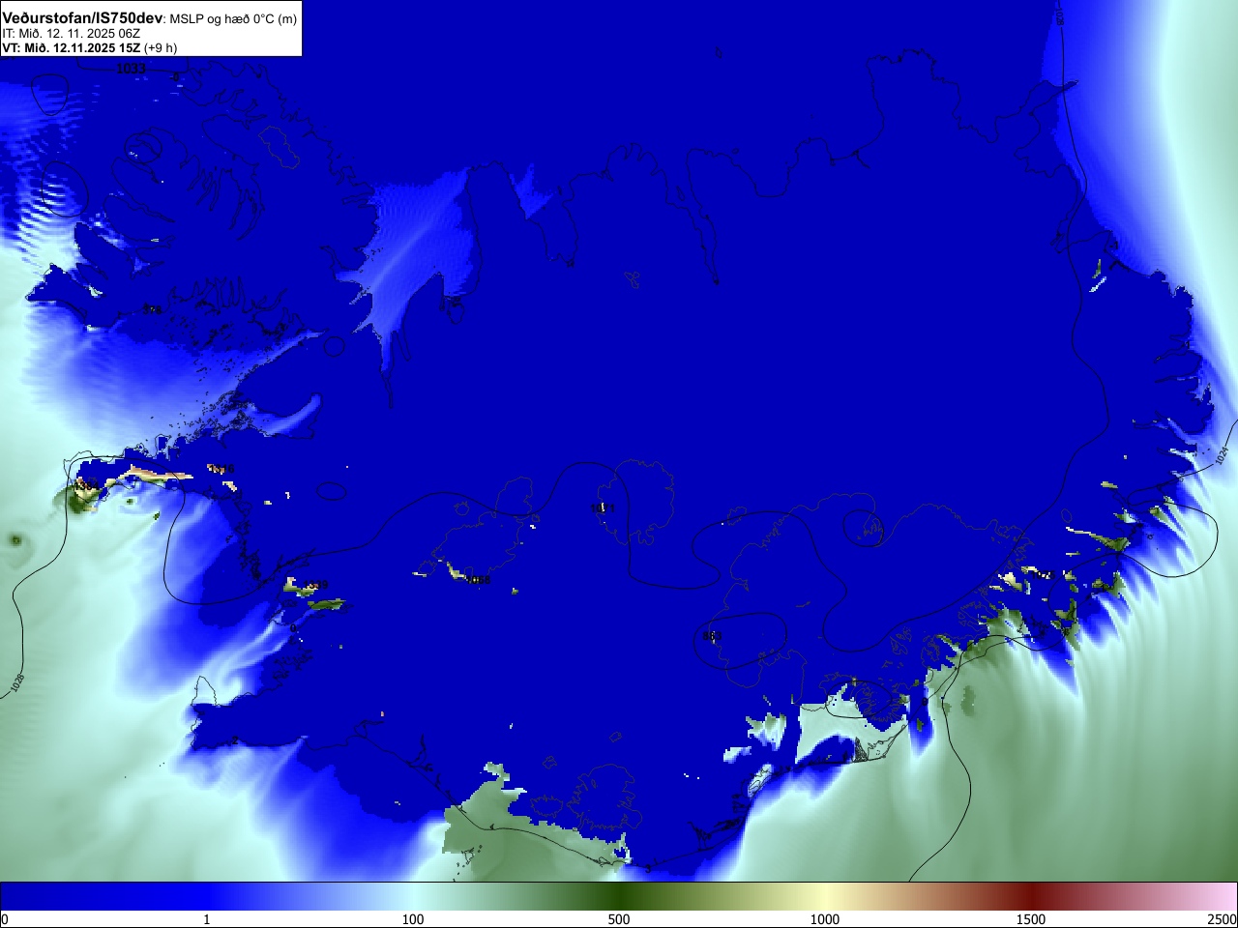Click the '100' tick on the color scale

[413, 919]
